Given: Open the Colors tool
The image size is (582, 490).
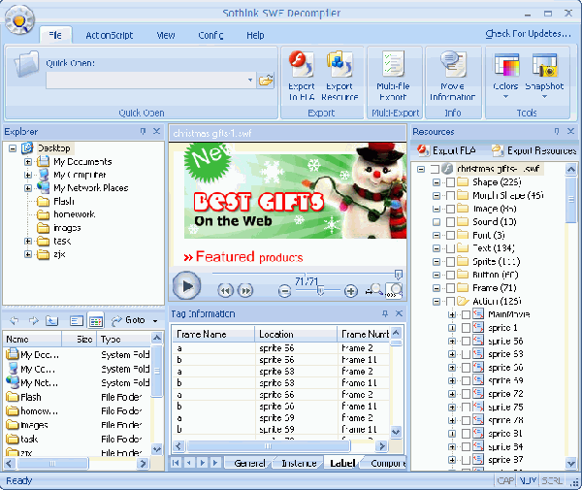Looking at the screenshot, I should (505, 76).
